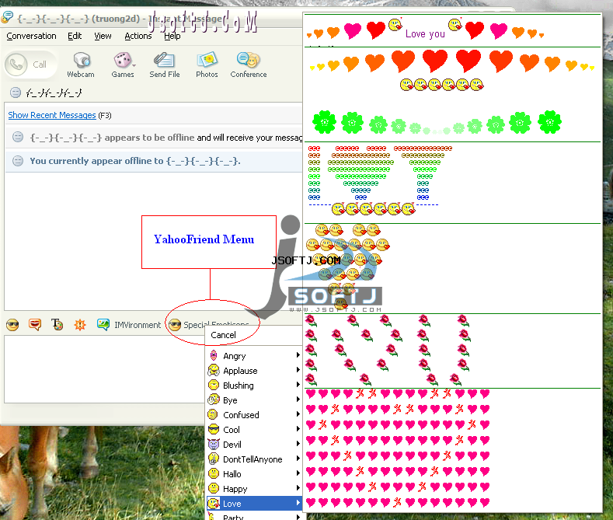
Task: Choose Cancel in the emoticon menu
Action: [223, 335]
